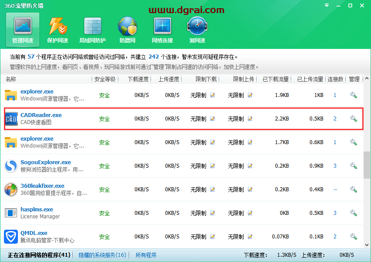Click the explorer.exe folder program icon
Image resolution: width=371 pixels, height=262 pixels.
click(11, 95)
